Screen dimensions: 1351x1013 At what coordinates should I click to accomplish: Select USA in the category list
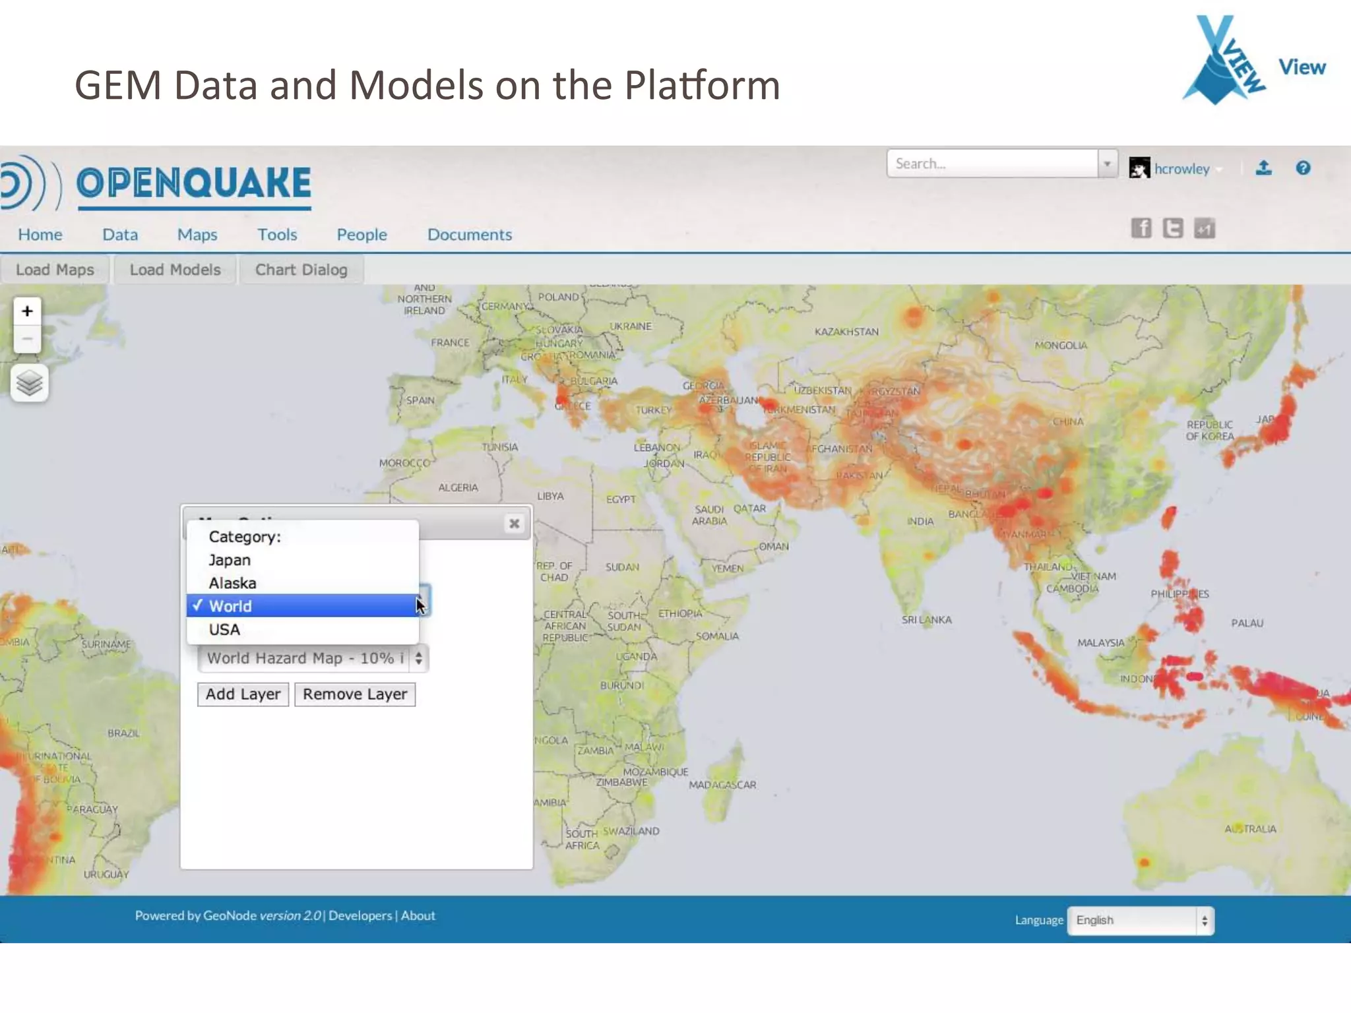point(303,629)
